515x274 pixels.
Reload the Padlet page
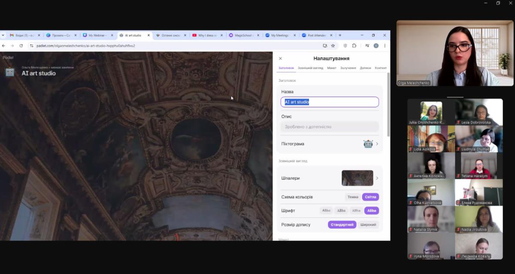[21, 45]
